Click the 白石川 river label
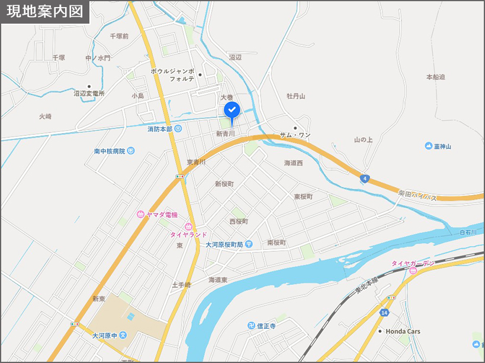The width and height of the screenshot is (485, 363). pyautogui.click(x=468, y=232)
